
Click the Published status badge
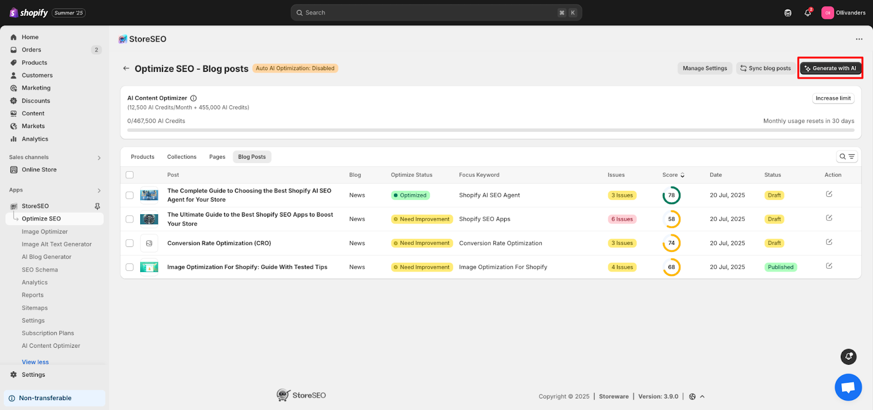click(781, 267)
